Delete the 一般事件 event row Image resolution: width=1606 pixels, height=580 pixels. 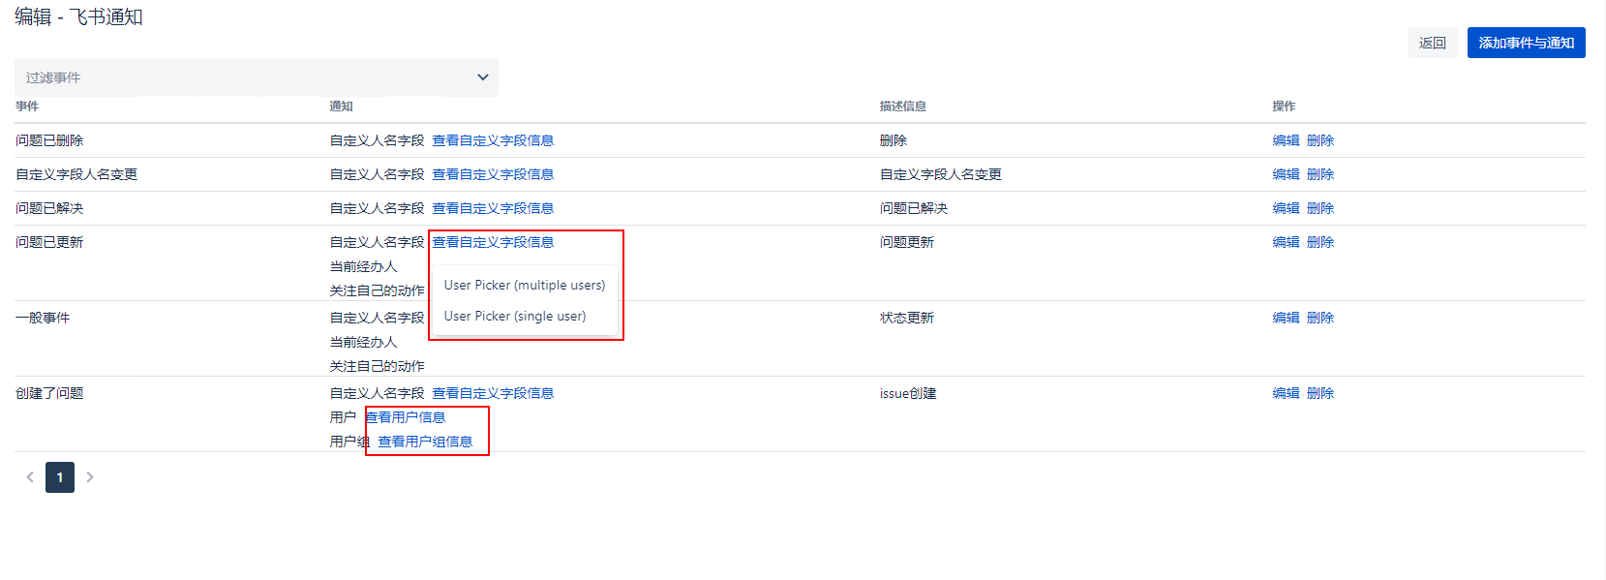click(x=1319, y=318)
